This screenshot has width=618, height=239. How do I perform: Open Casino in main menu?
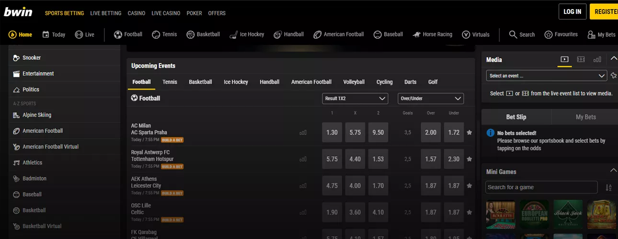click(x=137, y=13)
